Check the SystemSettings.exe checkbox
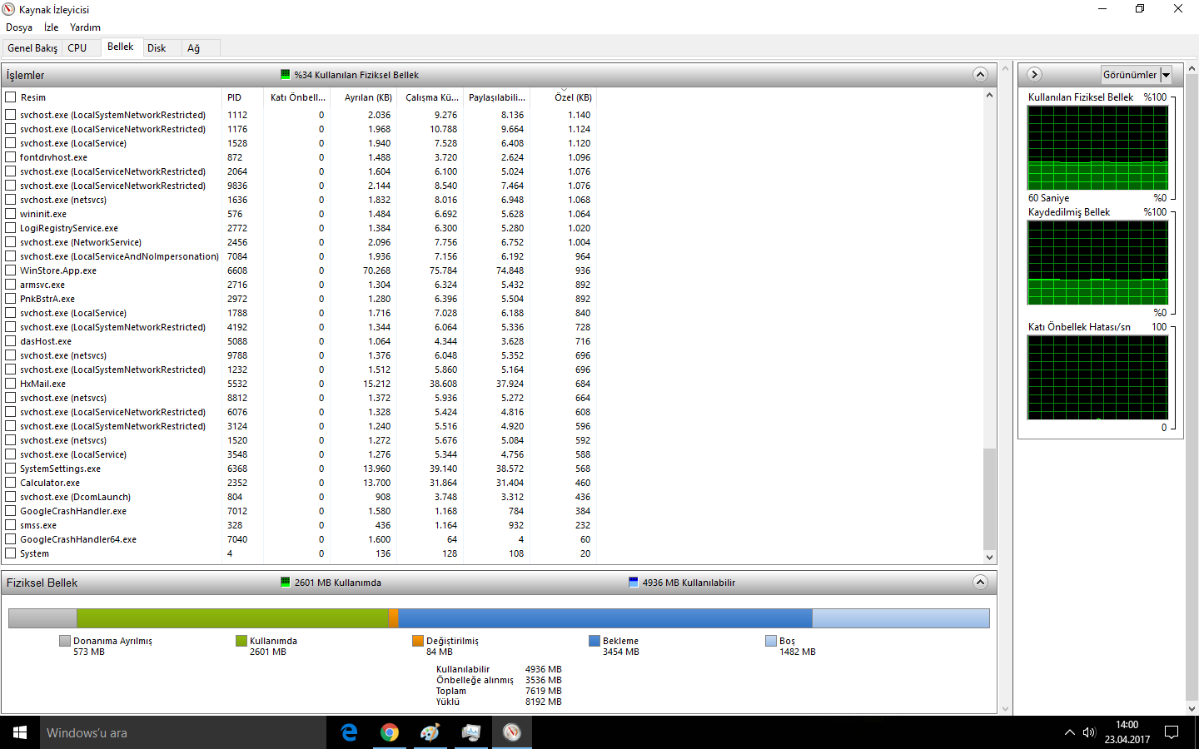The image size is (1199, 749). tap(11, 468)
